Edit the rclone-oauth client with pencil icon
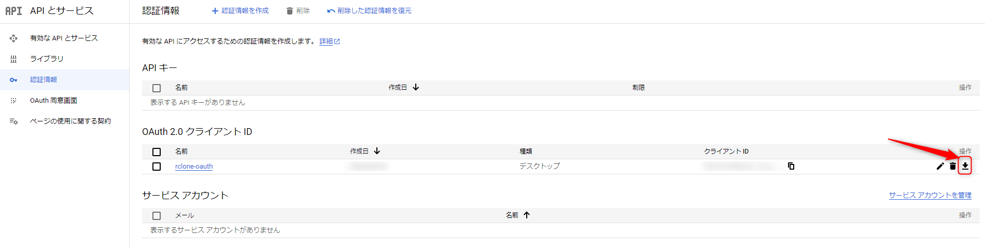Screen dimensions: 985x248 [x=940, y=166]
